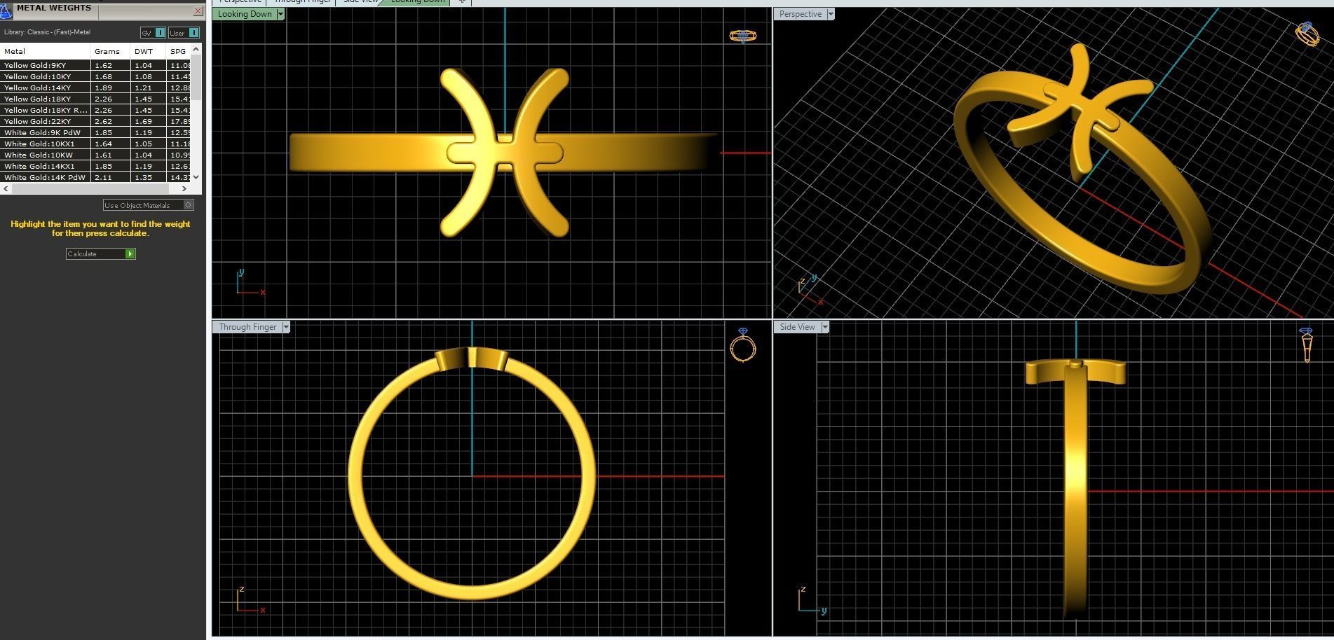Image resolution: width=1334 pixels, height=640 pixels.
Task: Click the metal list scroll-right arrow
Action: (184, 188)
